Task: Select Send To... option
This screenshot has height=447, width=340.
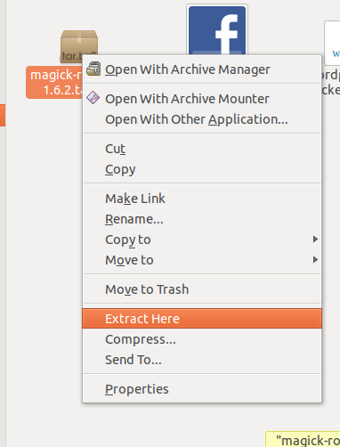Action: pos(202,360)
